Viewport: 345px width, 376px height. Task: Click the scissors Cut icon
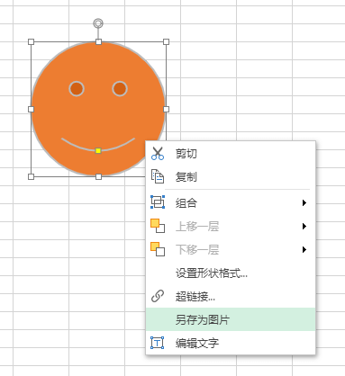point(158,153)
